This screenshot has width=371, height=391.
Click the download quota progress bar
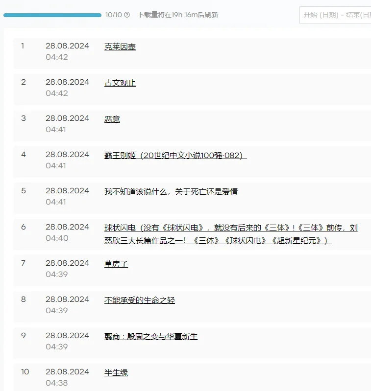[x=52, y=15]
